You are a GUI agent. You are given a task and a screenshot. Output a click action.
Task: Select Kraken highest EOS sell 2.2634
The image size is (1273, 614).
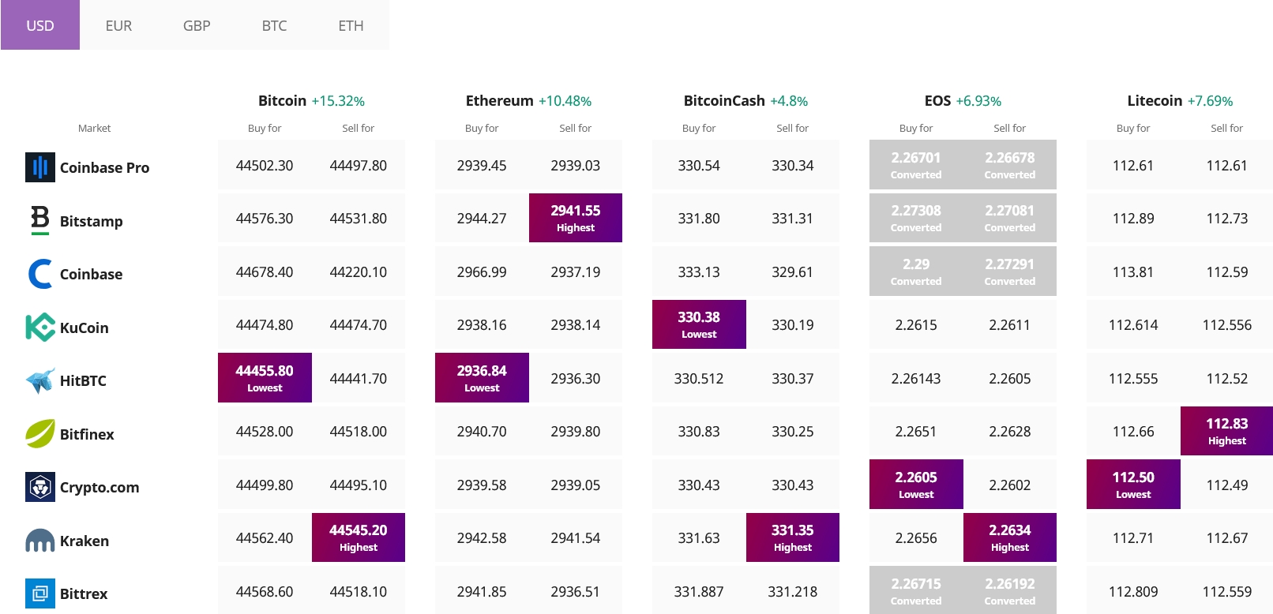pos(1010,537)
